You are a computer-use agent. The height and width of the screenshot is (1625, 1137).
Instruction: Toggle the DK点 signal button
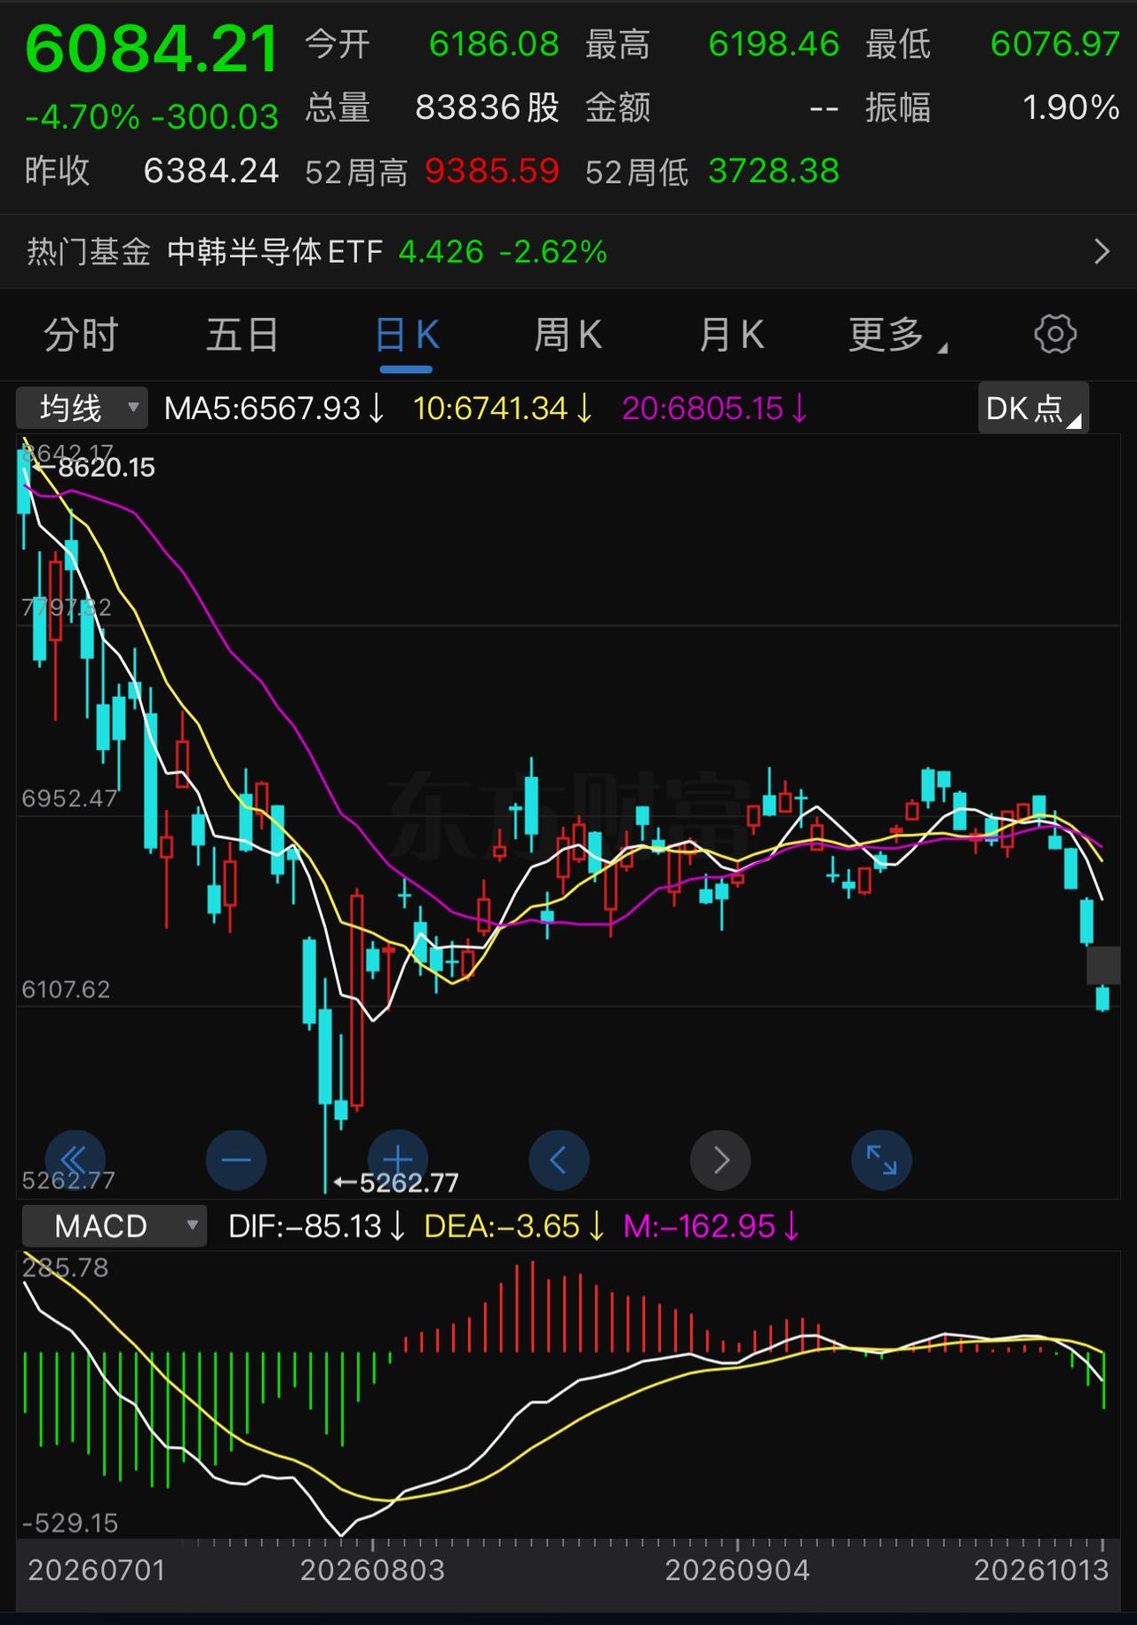pos(1033,408)
